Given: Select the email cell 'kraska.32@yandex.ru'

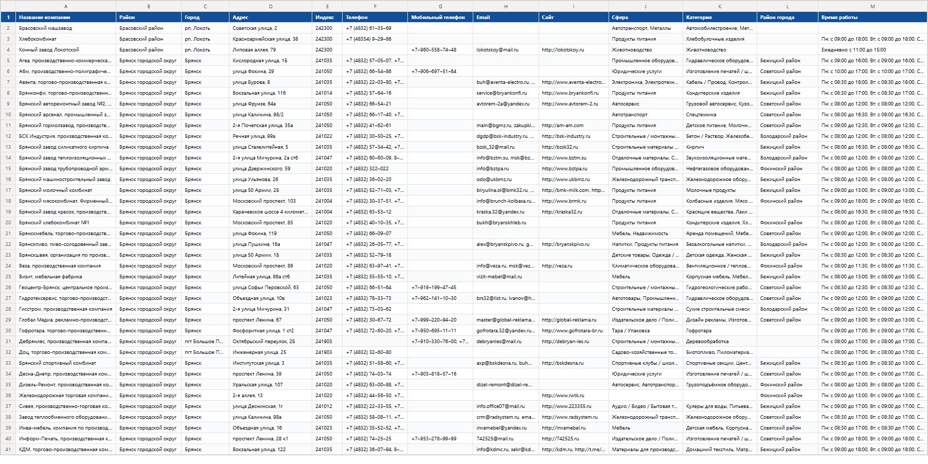Looking at the screenshot, I should [506, 212].
